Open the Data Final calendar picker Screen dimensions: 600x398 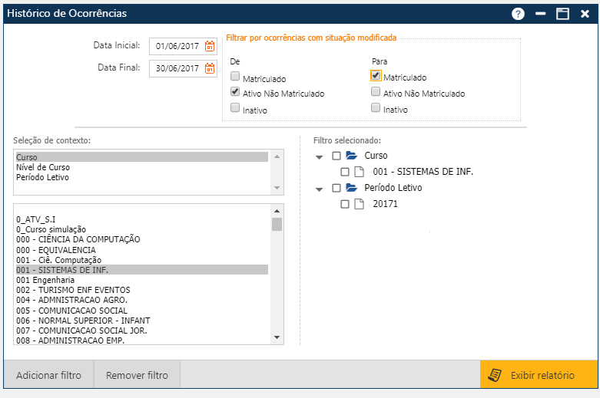[210, 68]
